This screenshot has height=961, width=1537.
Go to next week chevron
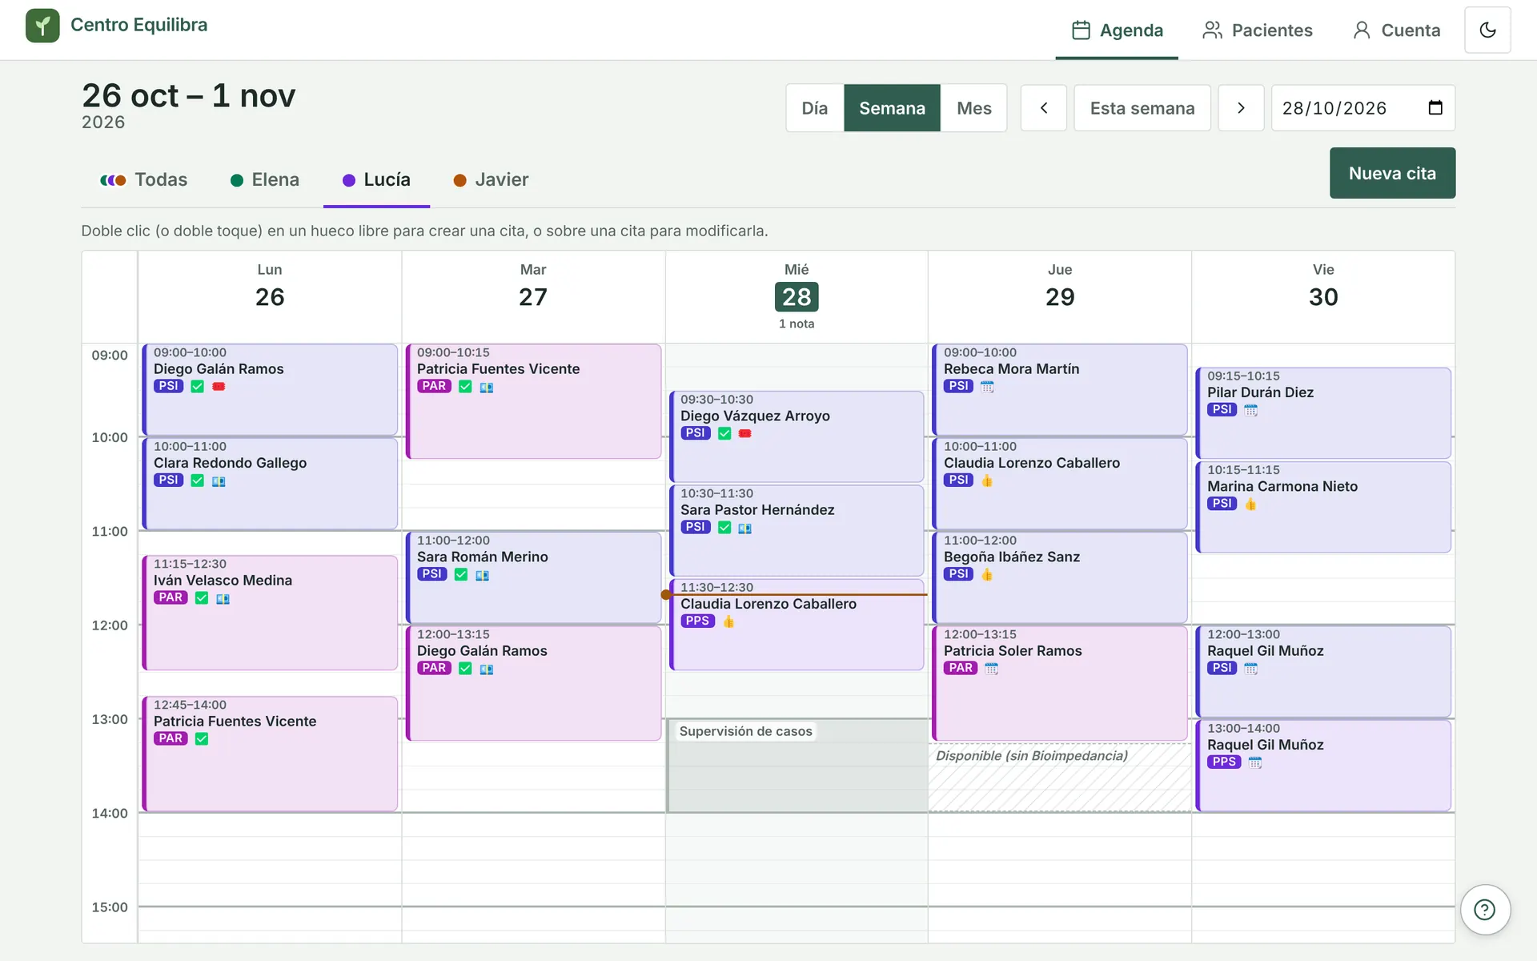click(x=1241, y=108)
